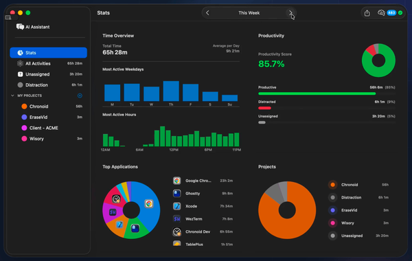This screenshot has height=261, width=412.
Task: Open the AI brain credits icon
Action: click(381, 12)
